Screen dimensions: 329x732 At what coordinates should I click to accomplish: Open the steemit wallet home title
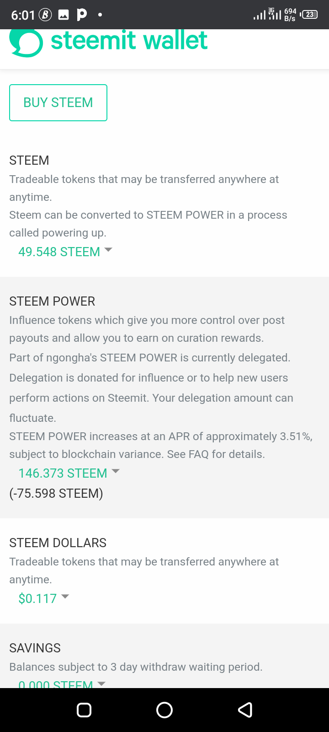(x=129, y=40)
